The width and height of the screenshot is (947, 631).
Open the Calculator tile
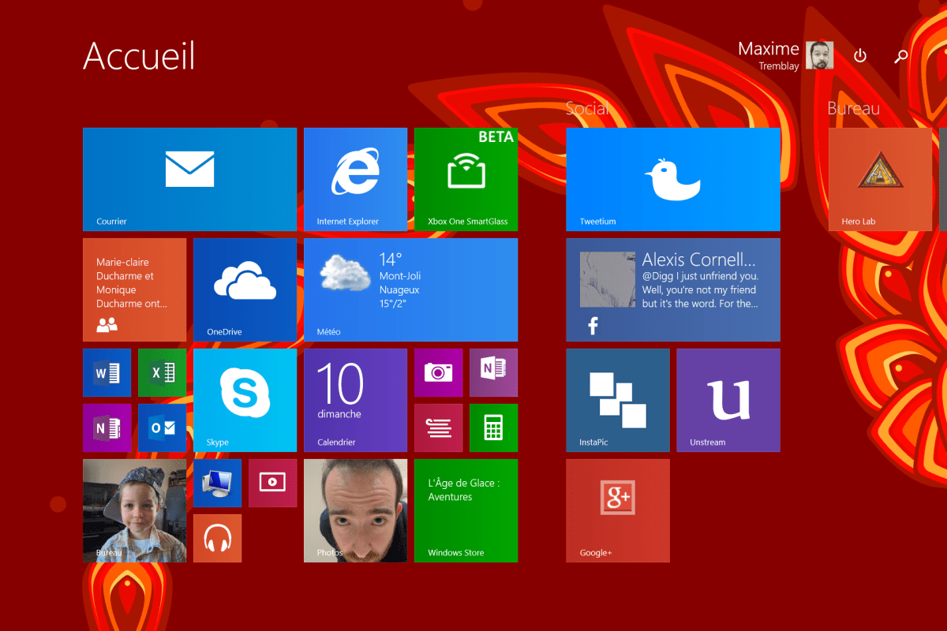[x=493, y=428]
